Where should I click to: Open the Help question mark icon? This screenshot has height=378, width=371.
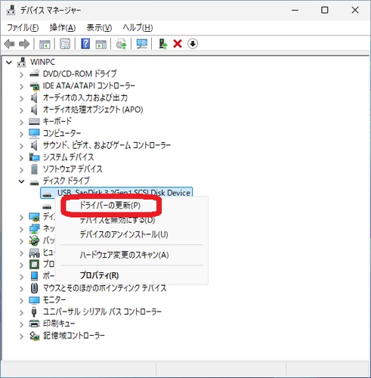(85, 44)
